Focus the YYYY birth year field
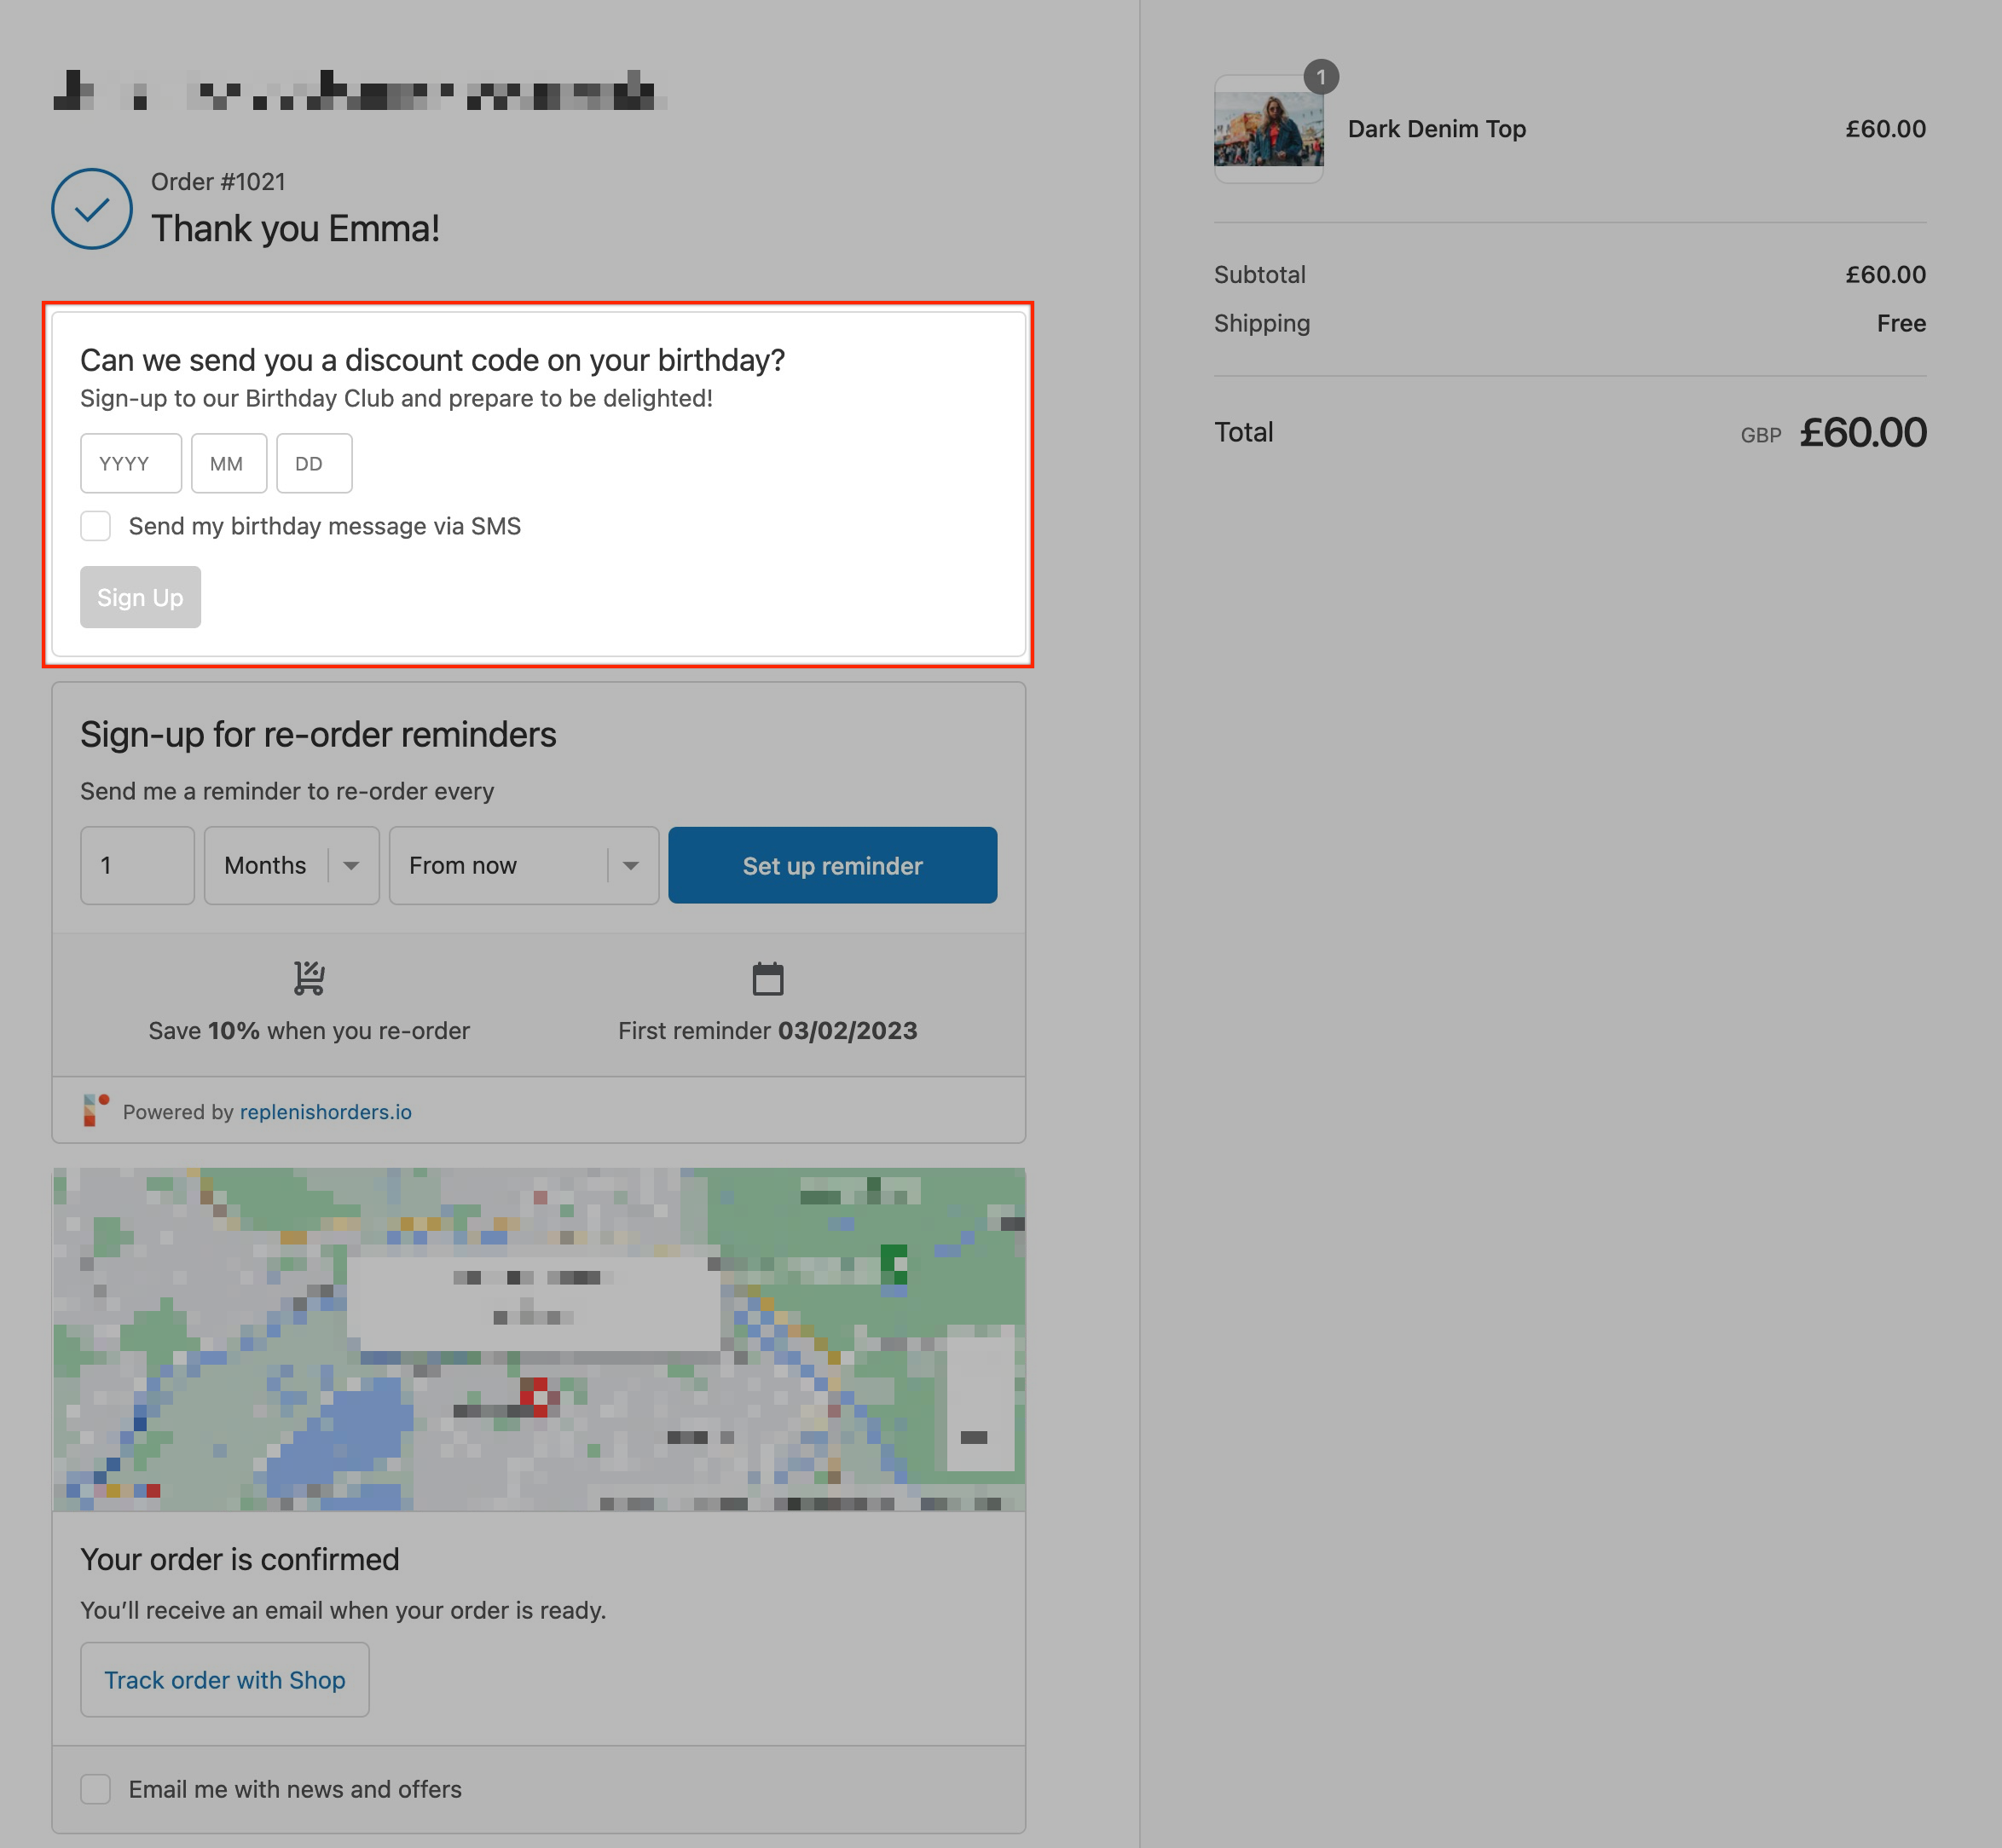 pyautogui.click(x=131, y=463)
